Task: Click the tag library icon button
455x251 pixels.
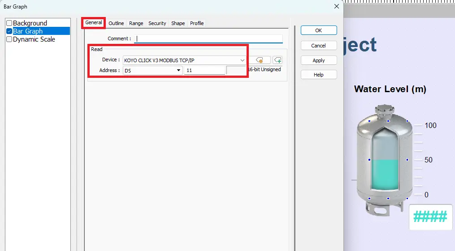Action: [263, 60]
